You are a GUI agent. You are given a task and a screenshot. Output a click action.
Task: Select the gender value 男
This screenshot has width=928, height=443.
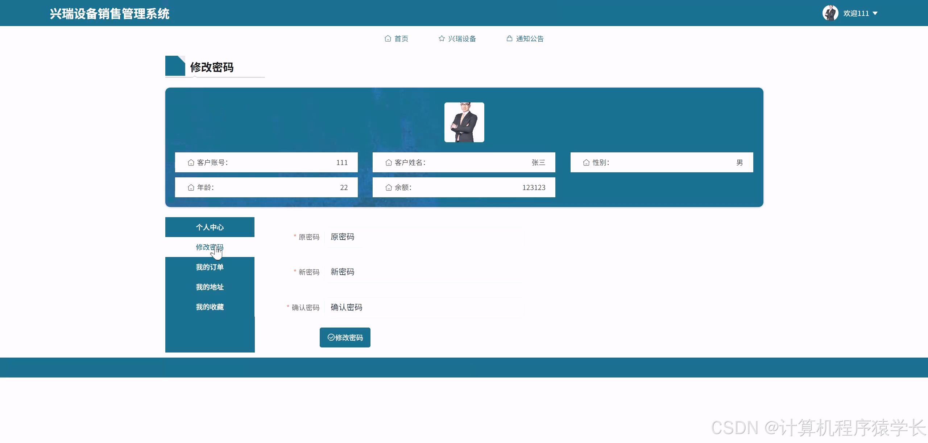pos(739,163)
